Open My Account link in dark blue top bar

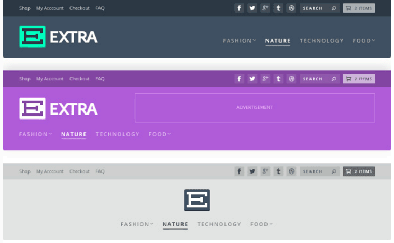[50, 8]
